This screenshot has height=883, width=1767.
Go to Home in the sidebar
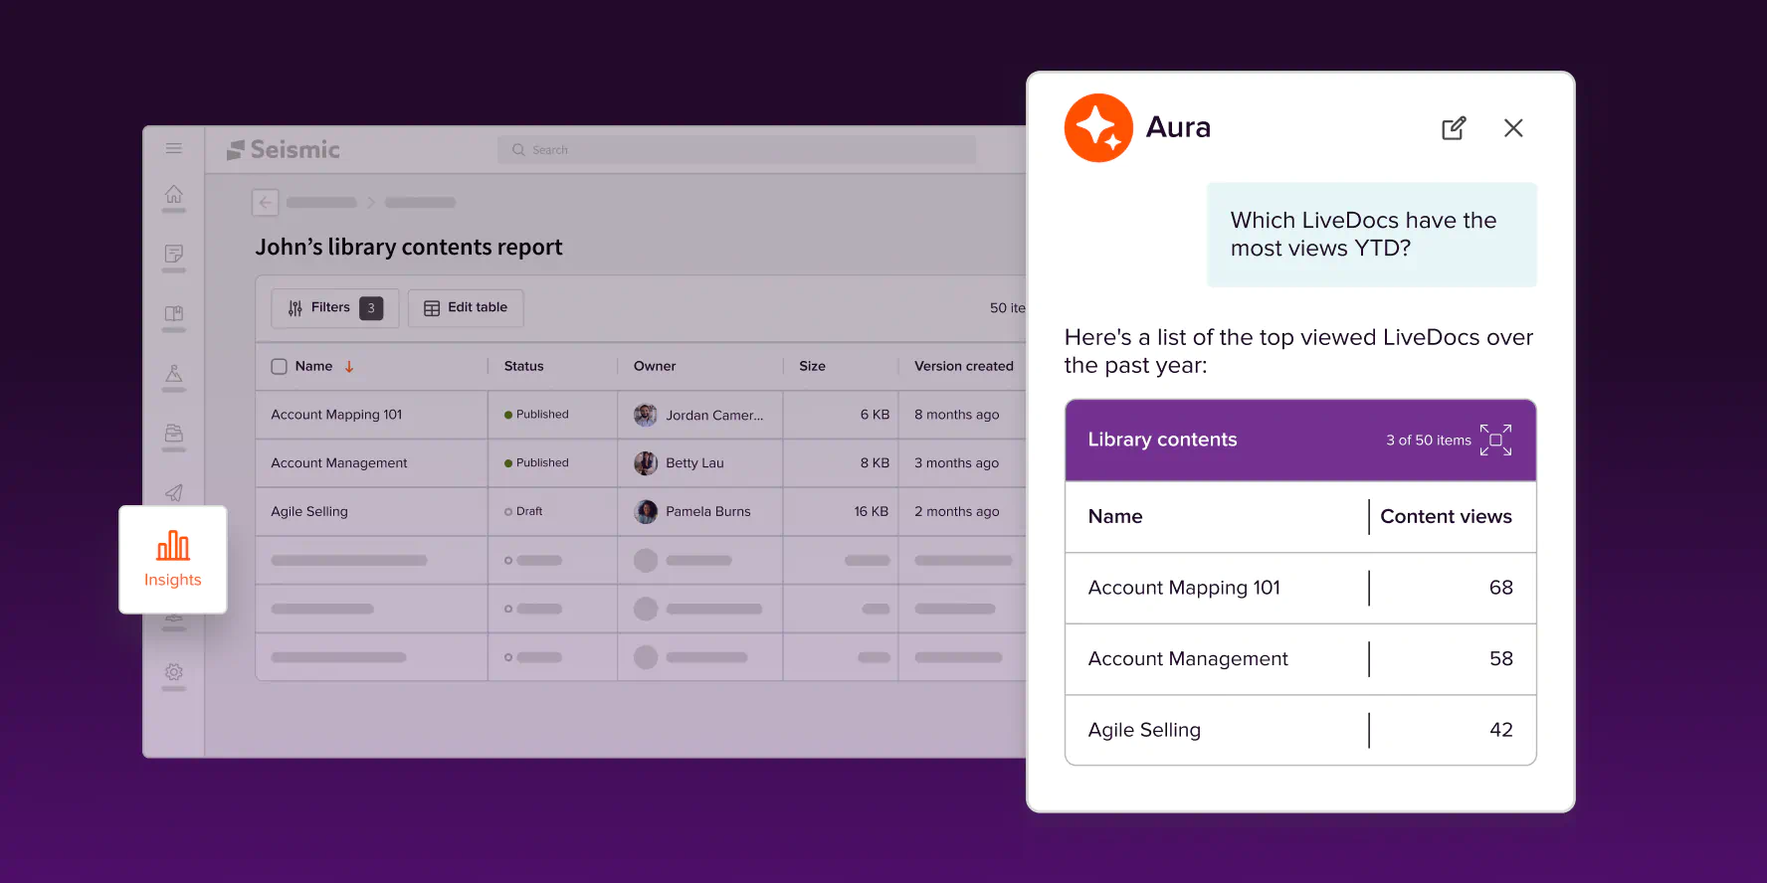(x=174, y=194)
